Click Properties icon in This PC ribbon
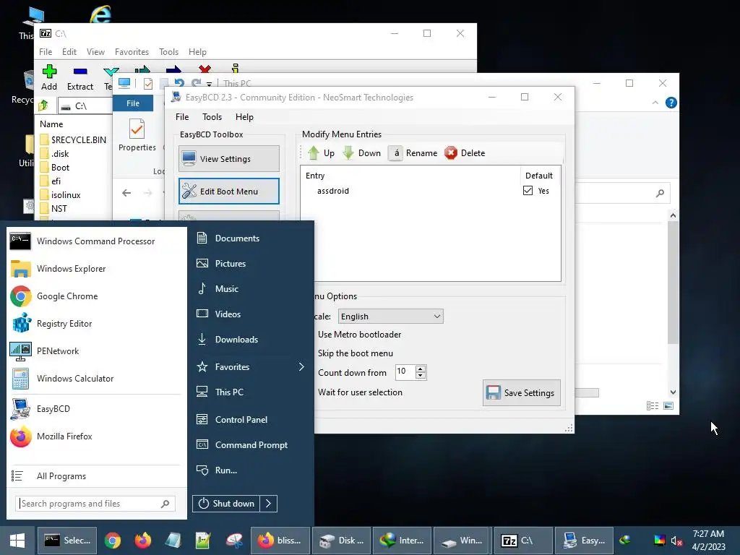 point(137,135)
